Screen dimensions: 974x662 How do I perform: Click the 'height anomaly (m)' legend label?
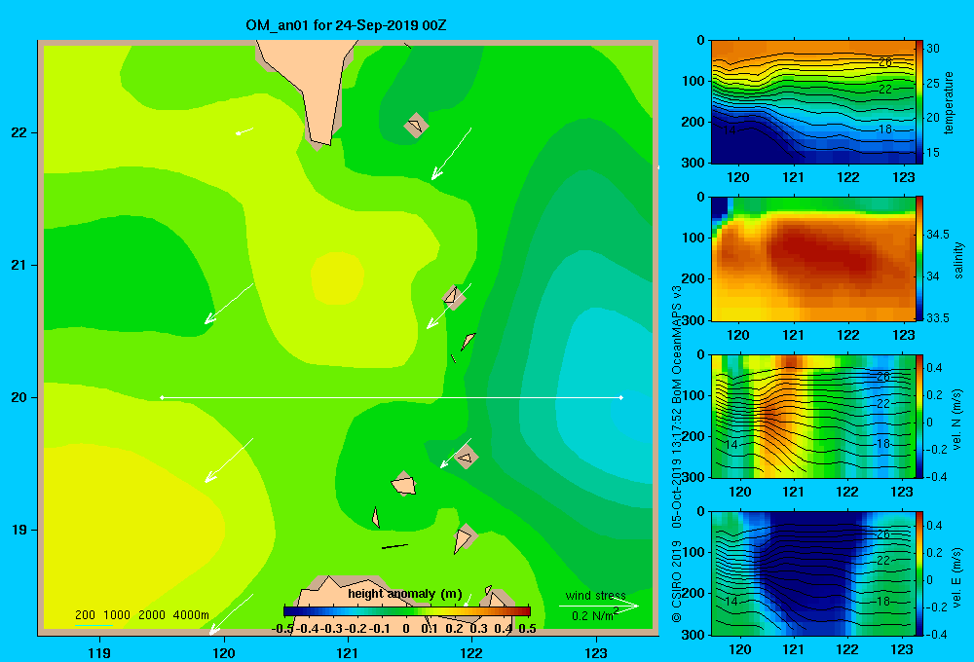click(405, 594)
